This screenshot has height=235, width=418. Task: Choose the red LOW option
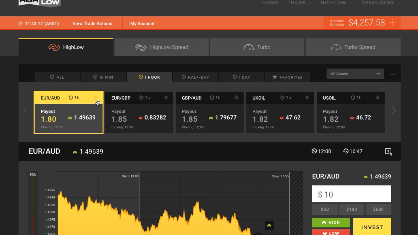coord(331,232)
